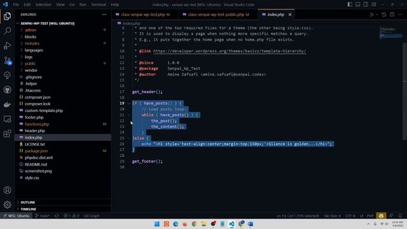Click the editor vertical scrollbar
This screenshot has height=229, width=407.
pyautogui.click(x=404, y=91)
